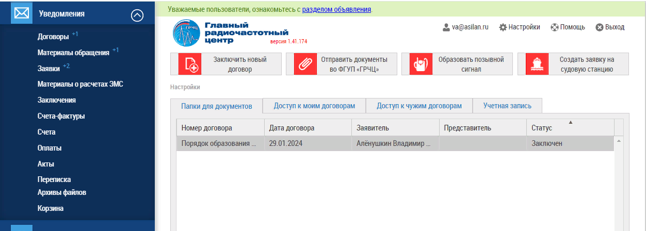
Task: Click the red ship station icon
Action: [x=533, y=64]
